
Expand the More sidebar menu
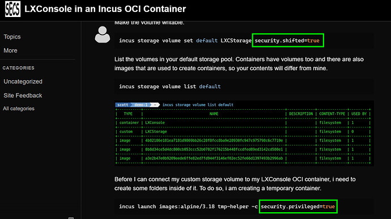[10, 50]
